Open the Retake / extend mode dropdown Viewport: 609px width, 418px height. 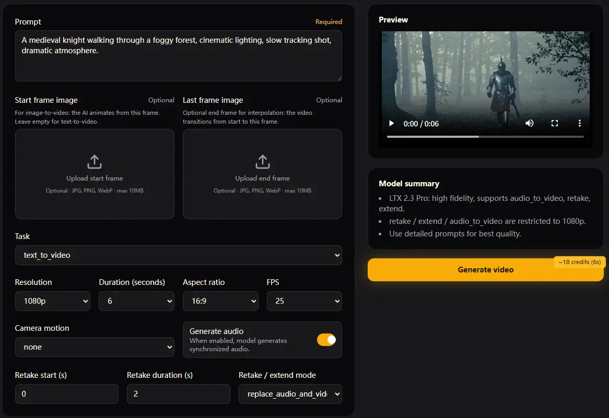tap(290, 394)
